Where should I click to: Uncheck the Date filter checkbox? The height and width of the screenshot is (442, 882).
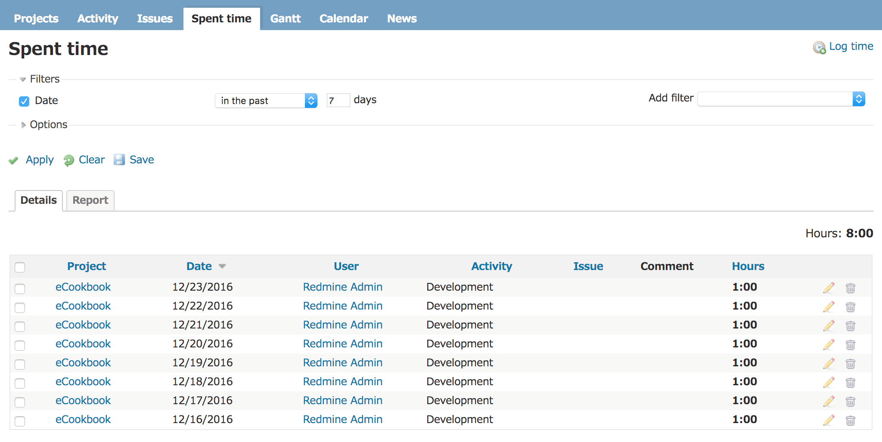click(x=24, y=101)
